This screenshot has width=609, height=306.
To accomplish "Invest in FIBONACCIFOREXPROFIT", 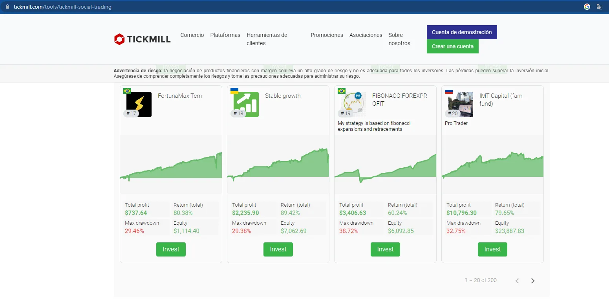I will pos(385,249).
